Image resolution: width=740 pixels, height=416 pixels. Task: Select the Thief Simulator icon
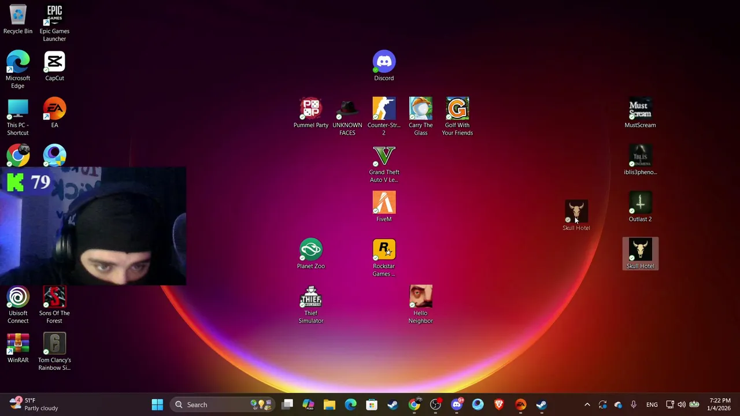pyautogui.click(x=311, y=304)
